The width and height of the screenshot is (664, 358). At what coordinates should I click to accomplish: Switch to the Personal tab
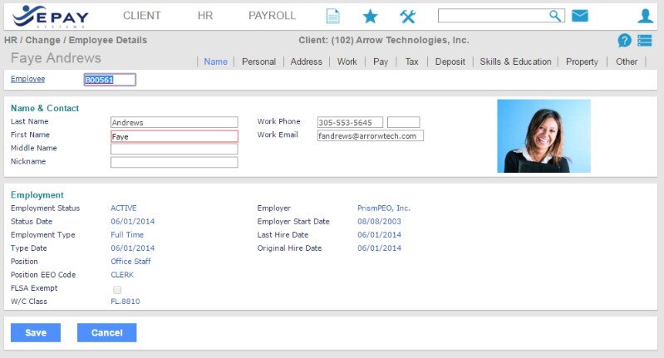click(x=258, y=61)
